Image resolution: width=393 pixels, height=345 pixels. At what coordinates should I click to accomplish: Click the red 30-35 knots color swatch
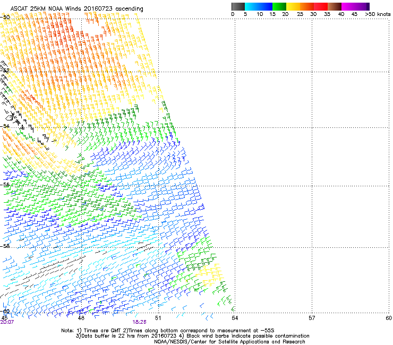[321, 6]
